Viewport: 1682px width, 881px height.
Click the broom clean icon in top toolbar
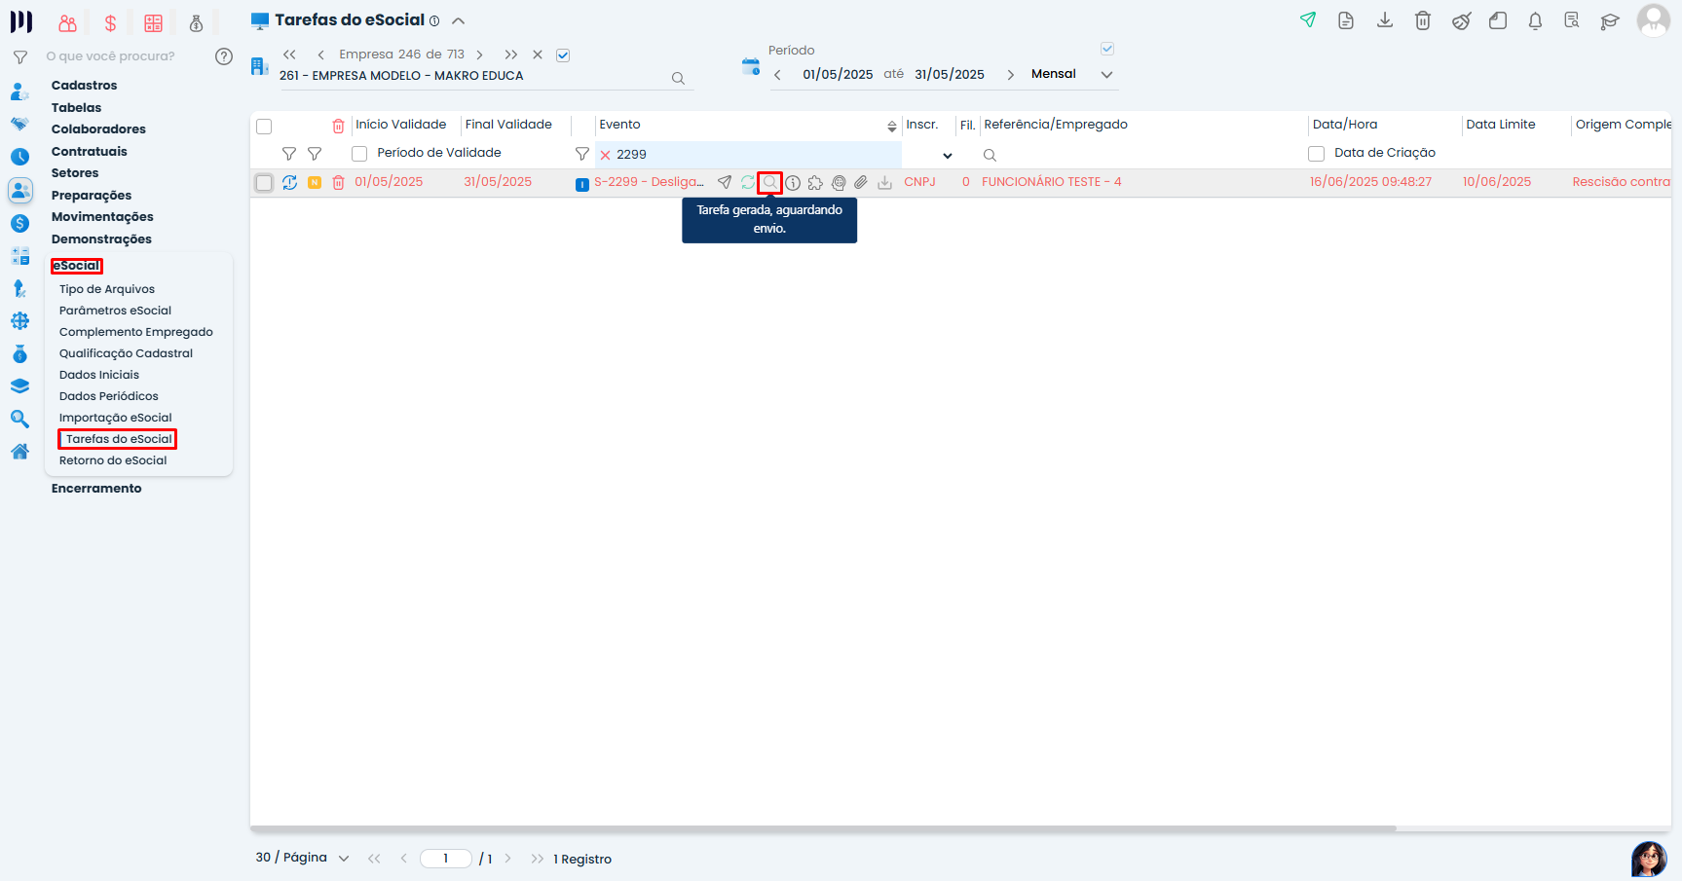click(1461, 20)
